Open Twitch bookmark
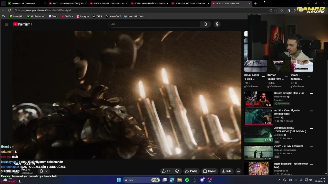 pos(53,16)
